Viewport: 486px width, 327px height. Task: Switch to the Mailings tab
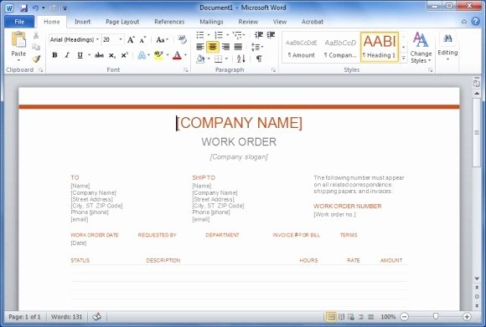(x=211, y=22)
